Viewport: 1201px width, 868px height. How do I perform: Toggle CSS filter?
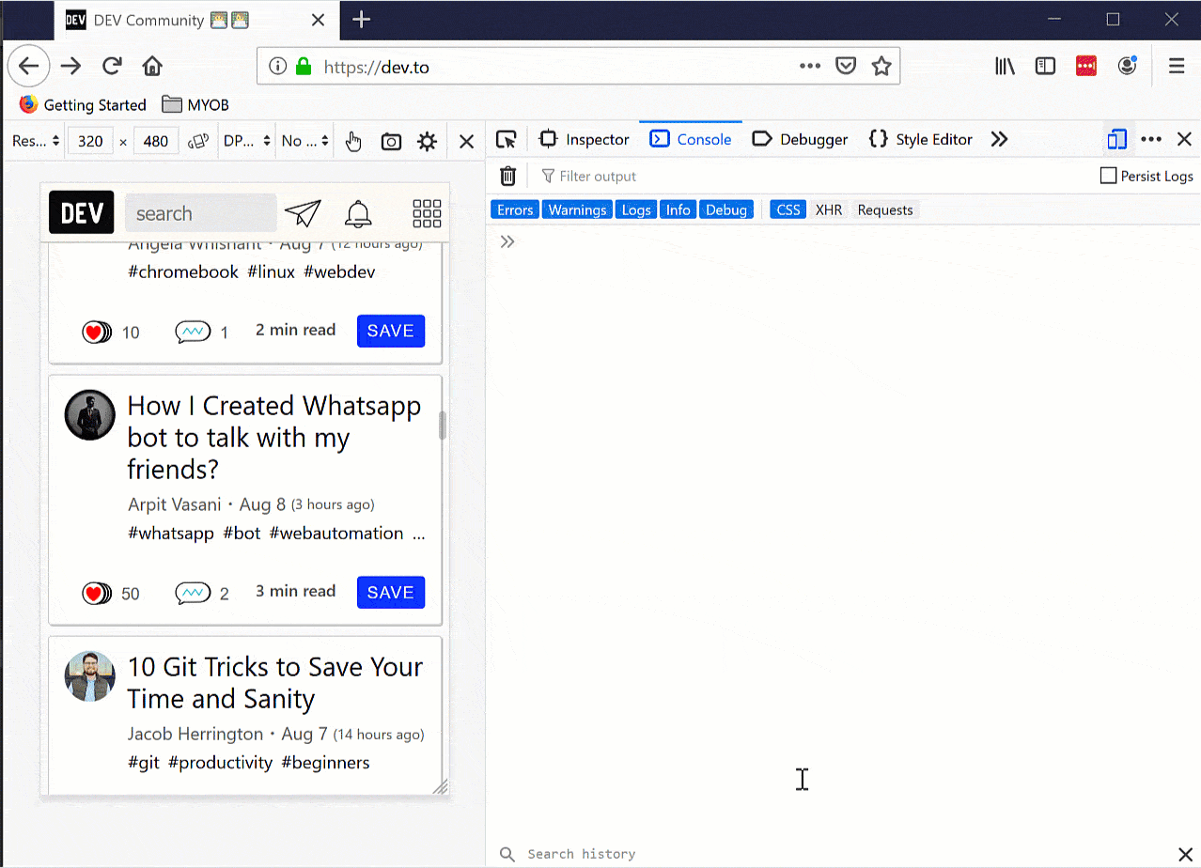788,209
